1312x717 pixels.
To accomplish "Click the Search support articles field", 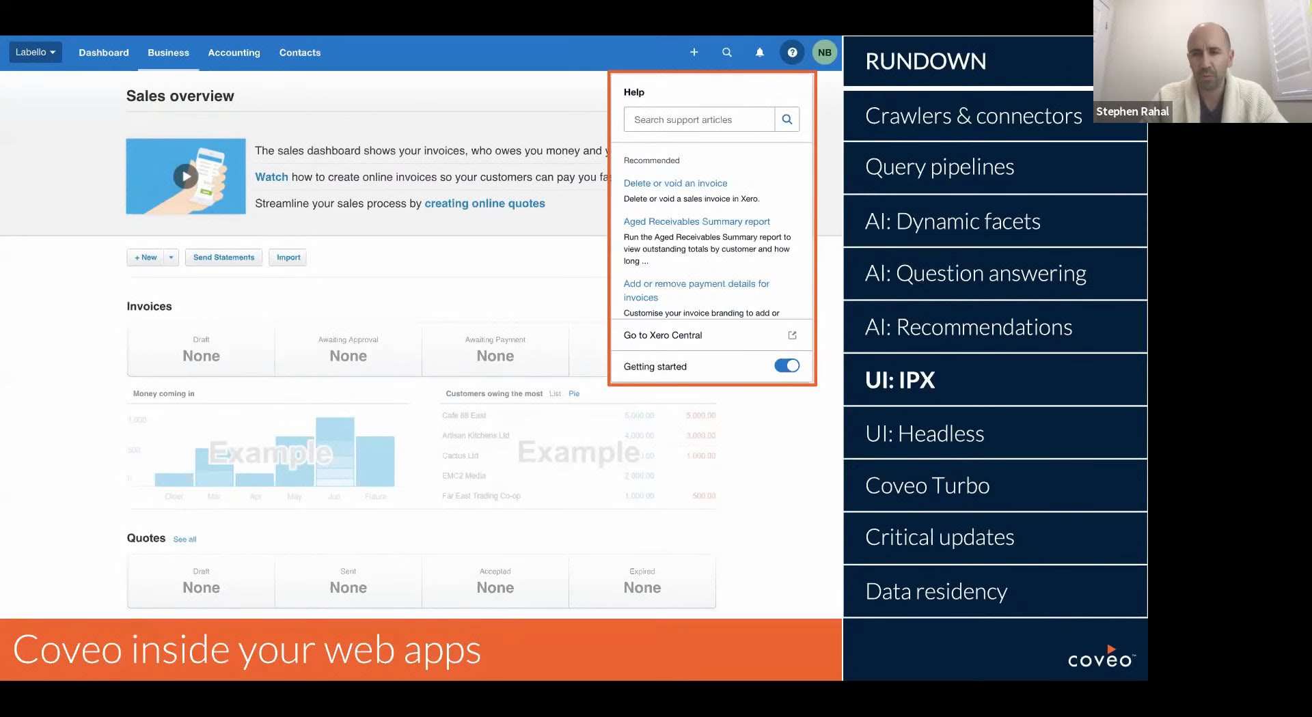I will point(698,119).
